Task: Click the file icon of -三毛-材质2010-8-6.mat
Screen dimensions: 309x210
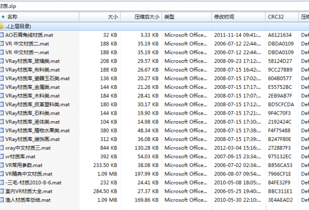Action: click(2, 183)
